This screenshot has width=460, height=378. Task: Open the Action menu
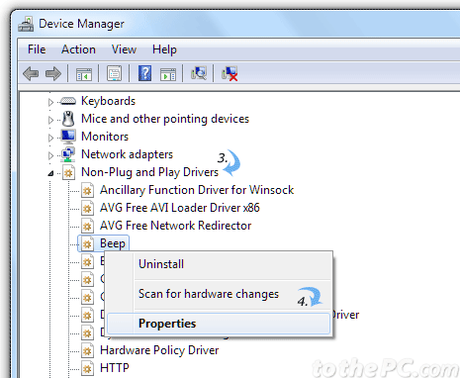pos(78,49)
